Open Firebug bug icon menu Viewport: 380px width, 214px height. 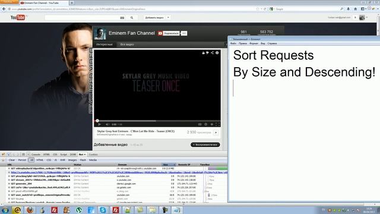pyautogui.click(x=4, y=155)
